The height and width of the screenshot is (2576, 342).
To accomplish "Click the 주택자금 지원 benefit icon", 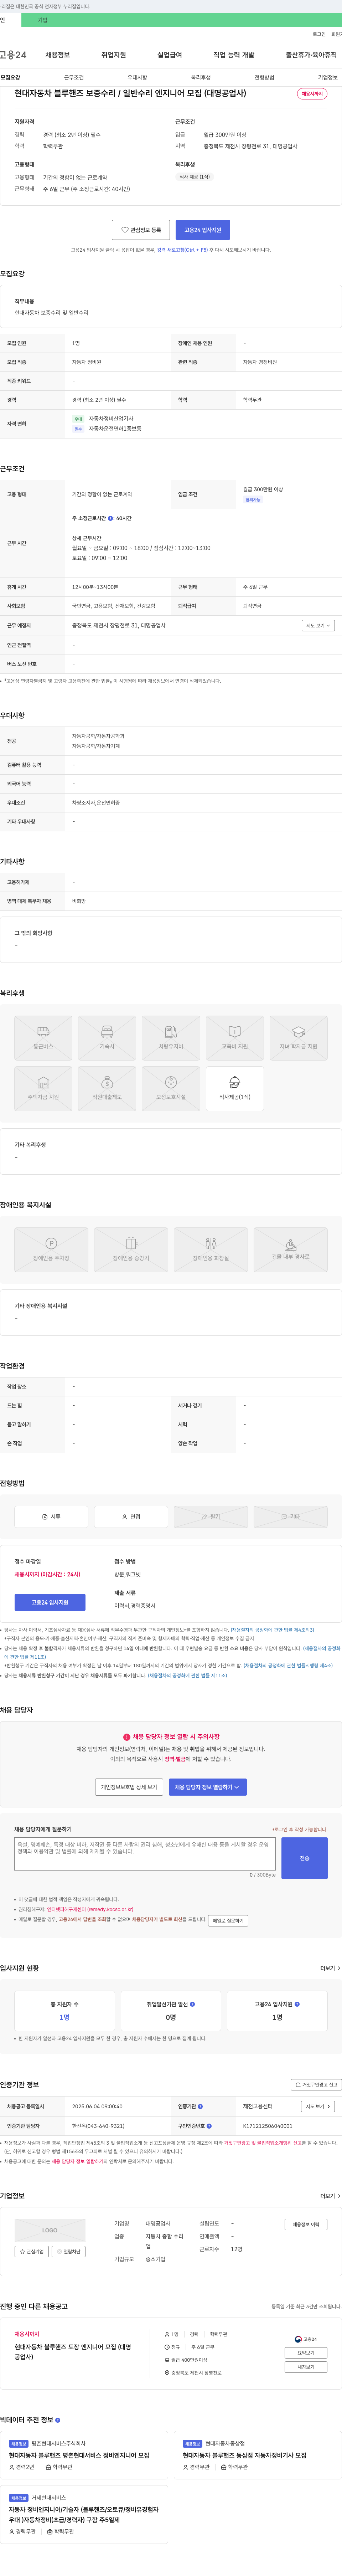I will (x=43, y=1089).
